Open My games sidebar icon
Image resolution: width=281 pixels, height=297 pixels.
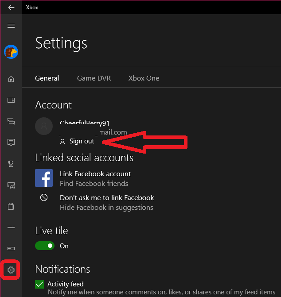[x=11, y=100]
